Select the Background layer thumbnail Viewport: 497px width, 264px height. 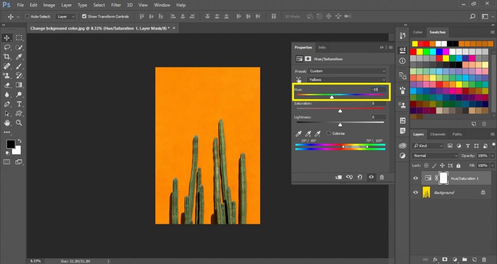point(427,192)
